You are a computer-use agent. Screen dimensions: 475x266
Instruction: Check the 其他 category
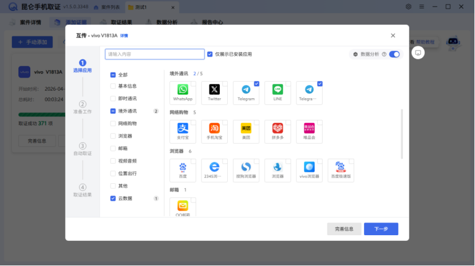coord(113,186)
